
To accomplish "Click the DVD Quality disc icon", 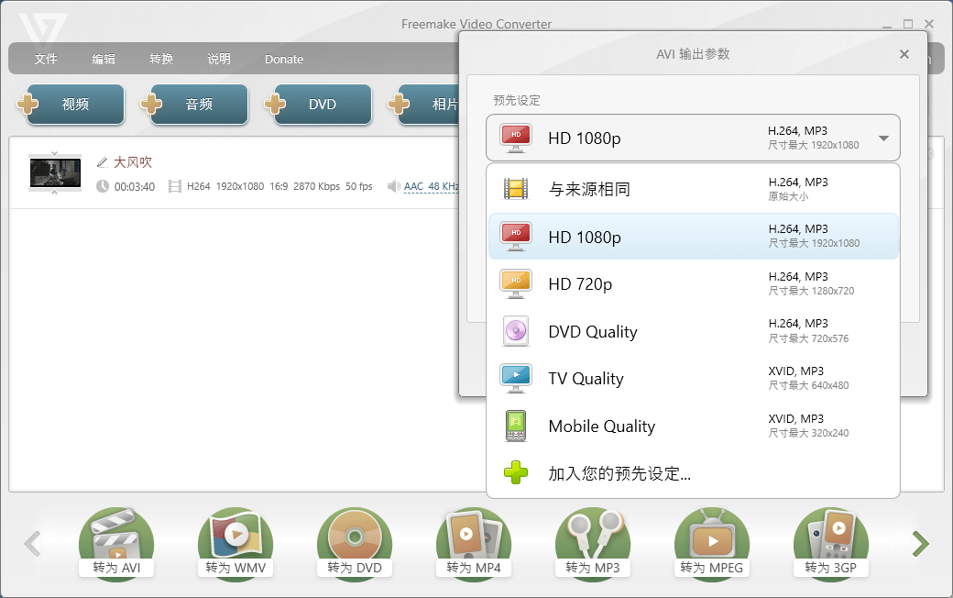I will tap(516, 331).
